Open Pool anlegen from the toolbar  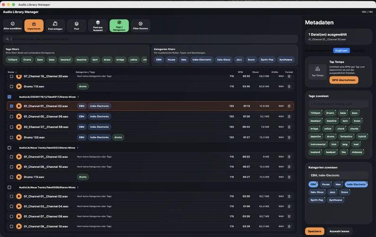click(55, 26)
